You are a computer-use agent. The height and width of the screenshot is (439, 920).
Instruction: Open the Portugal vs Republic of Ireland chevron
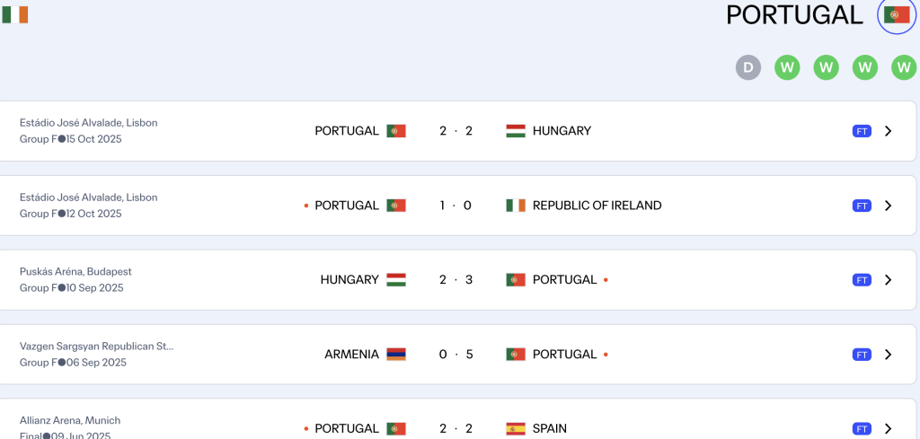point(888,206)
